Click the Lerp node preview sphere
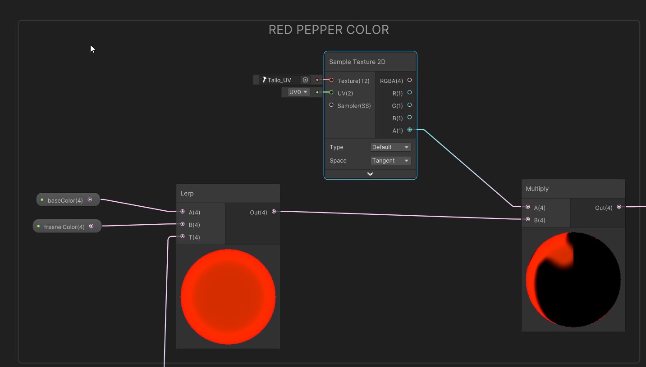This screenshot has width=646, height=367. pos(228,296)
